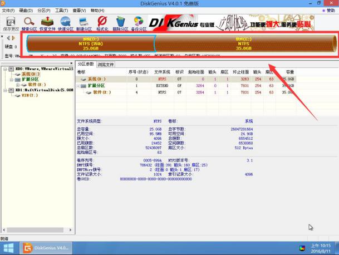Click the 容量 column header

pos(289,72)
